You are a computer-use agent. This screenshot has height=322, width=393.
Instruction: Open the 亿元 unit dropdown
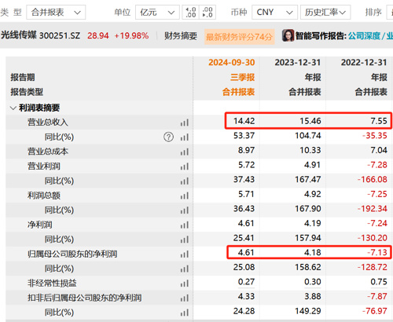tap(157, 13)
